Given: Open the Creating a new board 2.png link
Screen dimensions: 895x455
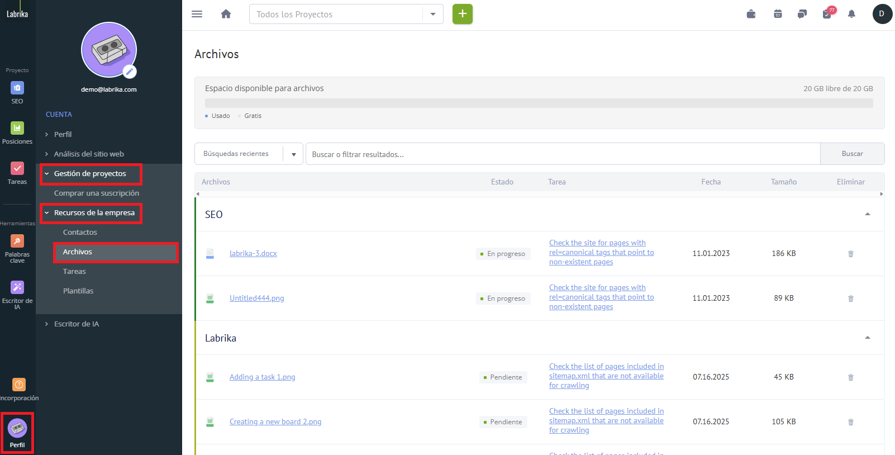Looking at the screenshot, I should (x=275, y=421).
